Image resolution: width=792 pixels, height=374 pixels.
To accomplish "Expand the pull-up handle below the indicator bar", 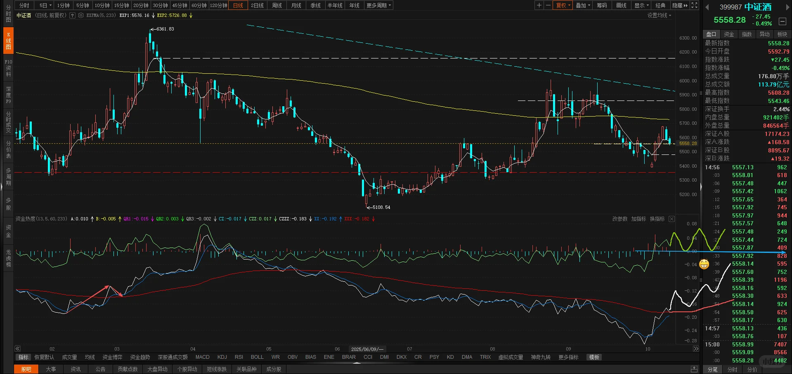I will click(x=357, y=363).
